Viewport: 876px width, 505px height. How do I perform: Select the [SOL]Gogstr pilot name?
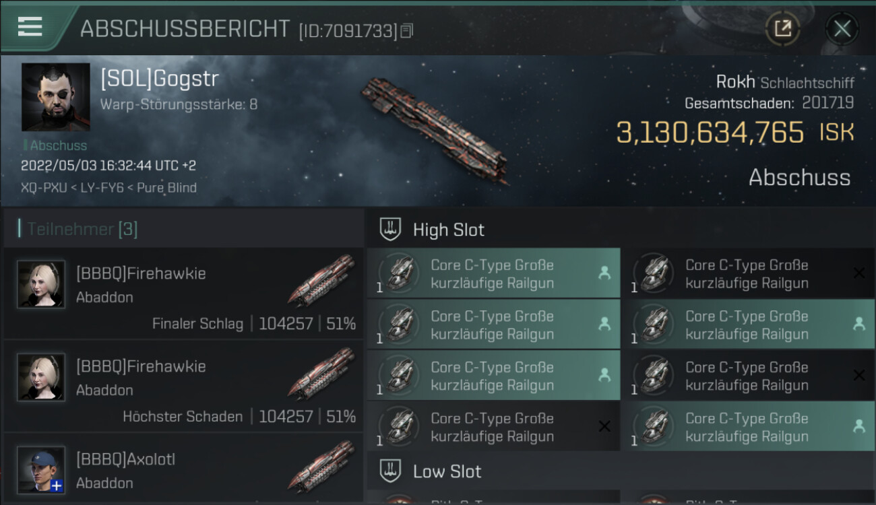(x=160, y=78)
